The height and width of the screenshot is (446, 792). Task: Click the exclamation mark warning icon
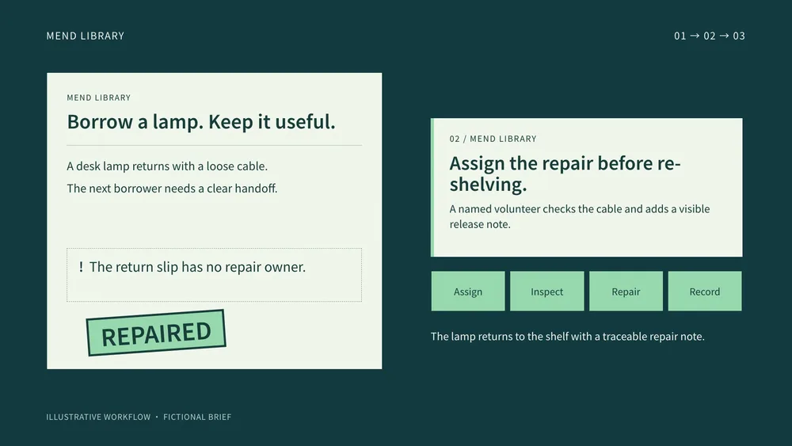81,267
